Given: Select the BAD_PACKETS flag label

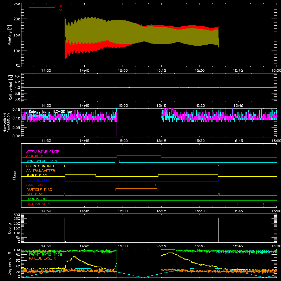Looking at the screenshot, I should [38, 204].
